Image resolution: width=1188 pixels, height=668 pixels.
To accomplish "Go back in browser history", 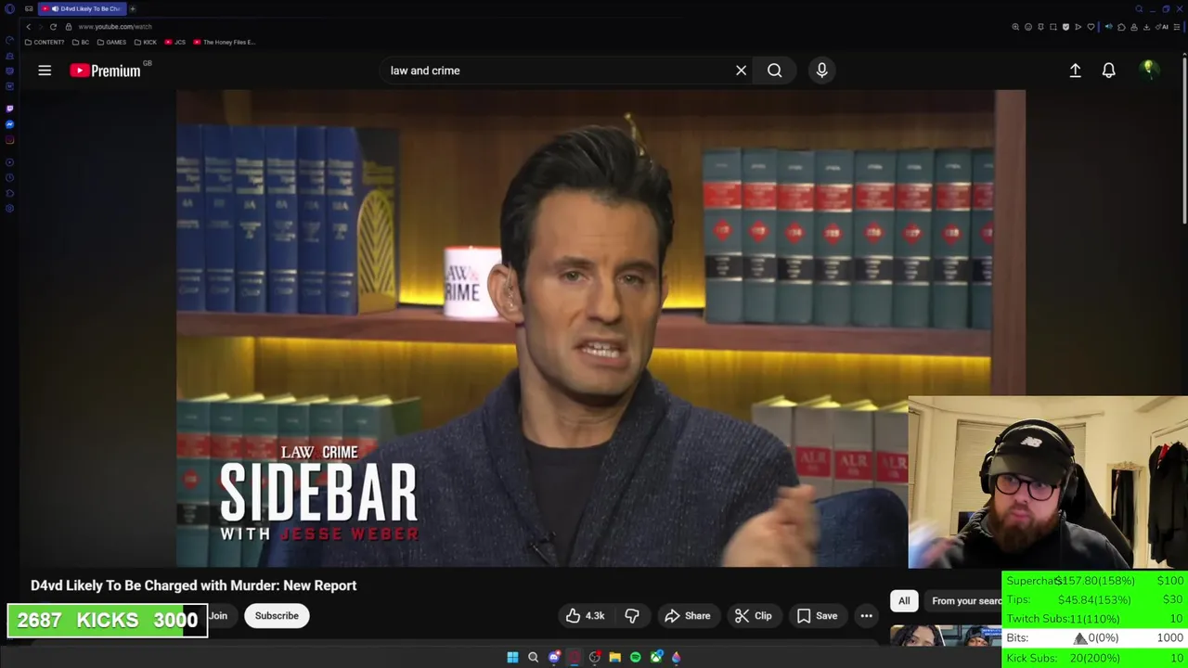I will click(28, 27).
